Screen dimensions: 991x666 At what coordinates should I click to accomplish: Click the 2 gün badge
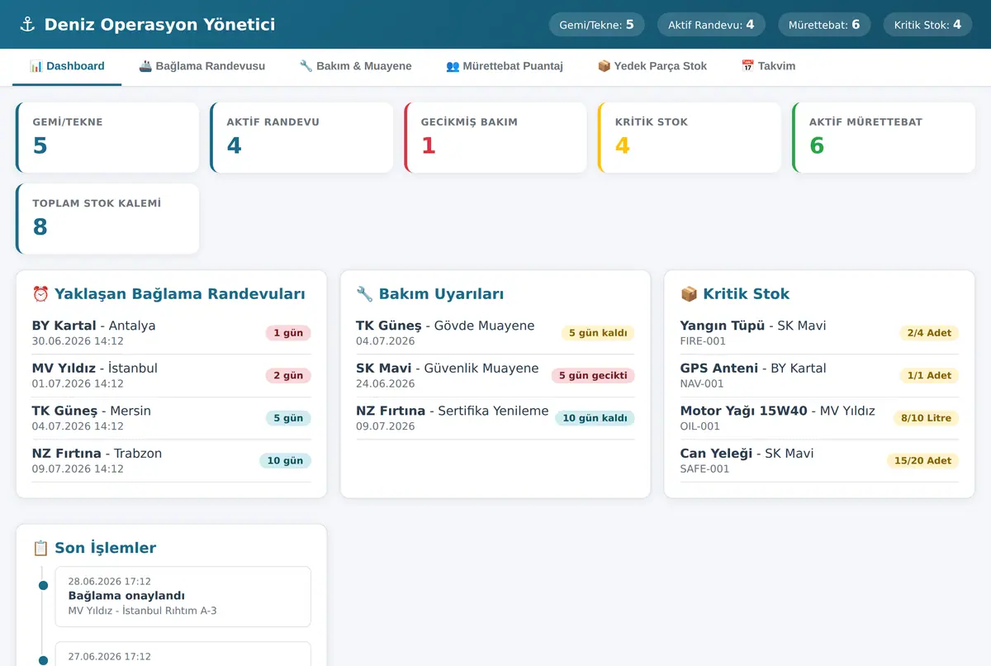[x=288, y=376]
